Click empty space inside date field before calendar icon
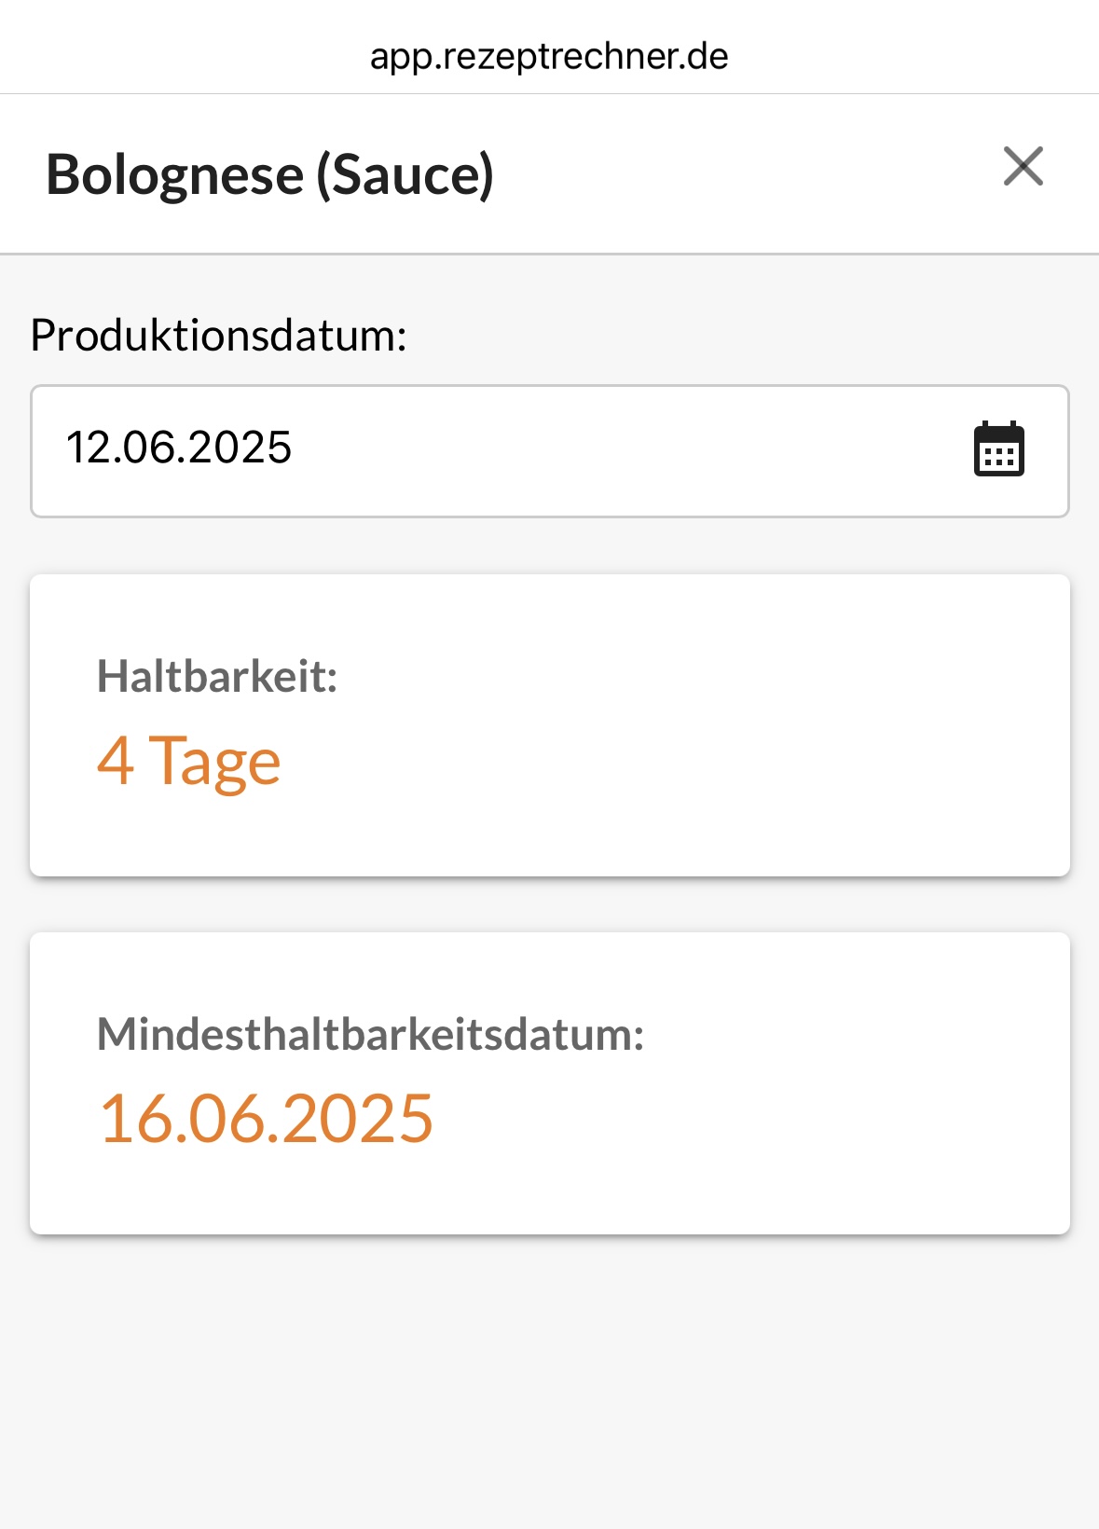The width and height of the screenshot is (1099, 1529). point(634,451)
